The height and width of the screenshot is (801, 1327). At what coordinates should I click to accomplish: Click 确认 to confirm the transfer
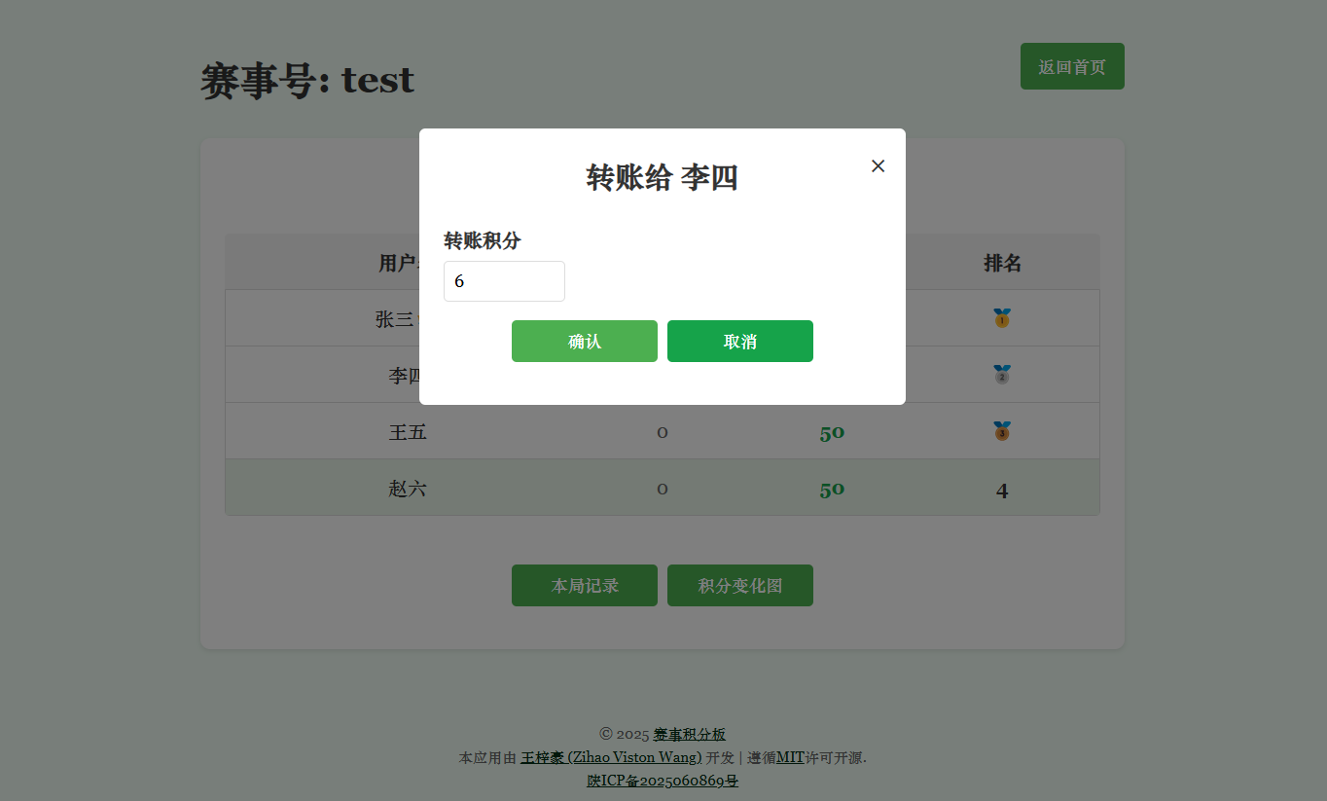(584, 341)
